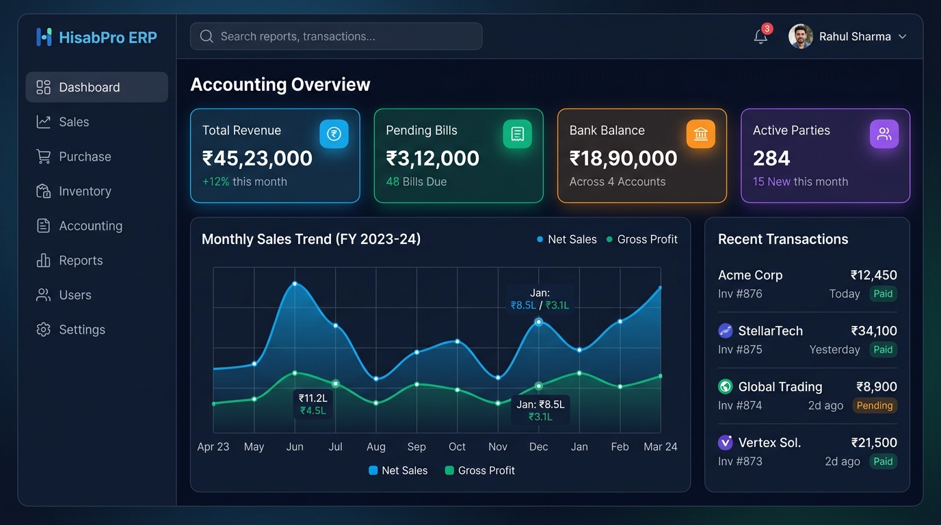The image size is (941, 525).
Task: Click the search magnifier icon
Action: tap(207, 36)
